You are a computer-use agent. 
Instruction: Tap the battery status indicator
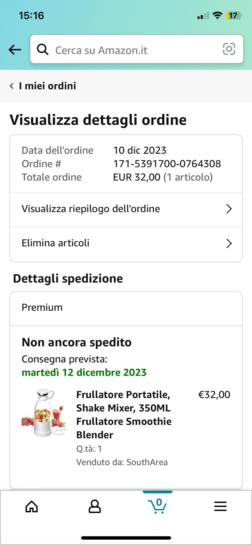(x=234, y=16)
